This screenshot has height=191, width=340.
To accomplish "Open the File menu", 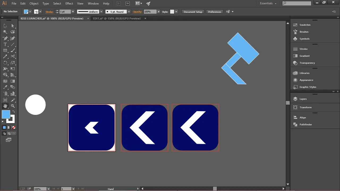I will click(14, 3).
